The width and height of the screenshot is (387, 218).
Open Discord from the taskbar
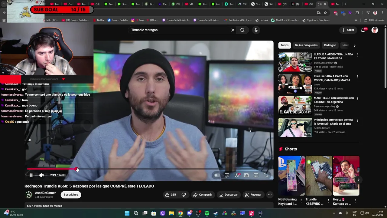click(189, 213)
